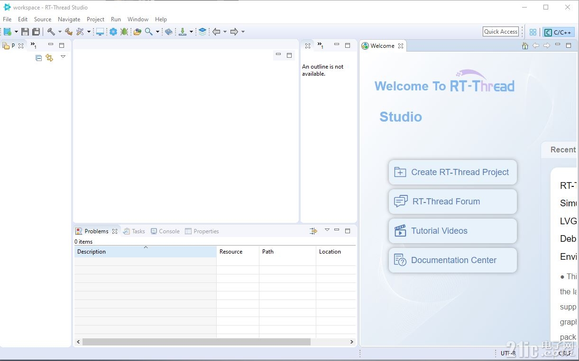Screen dimensions: 579x361
Task: Toggle Link with Editor in project explorer
Action: pyautogui.click(x=49, y=58)
